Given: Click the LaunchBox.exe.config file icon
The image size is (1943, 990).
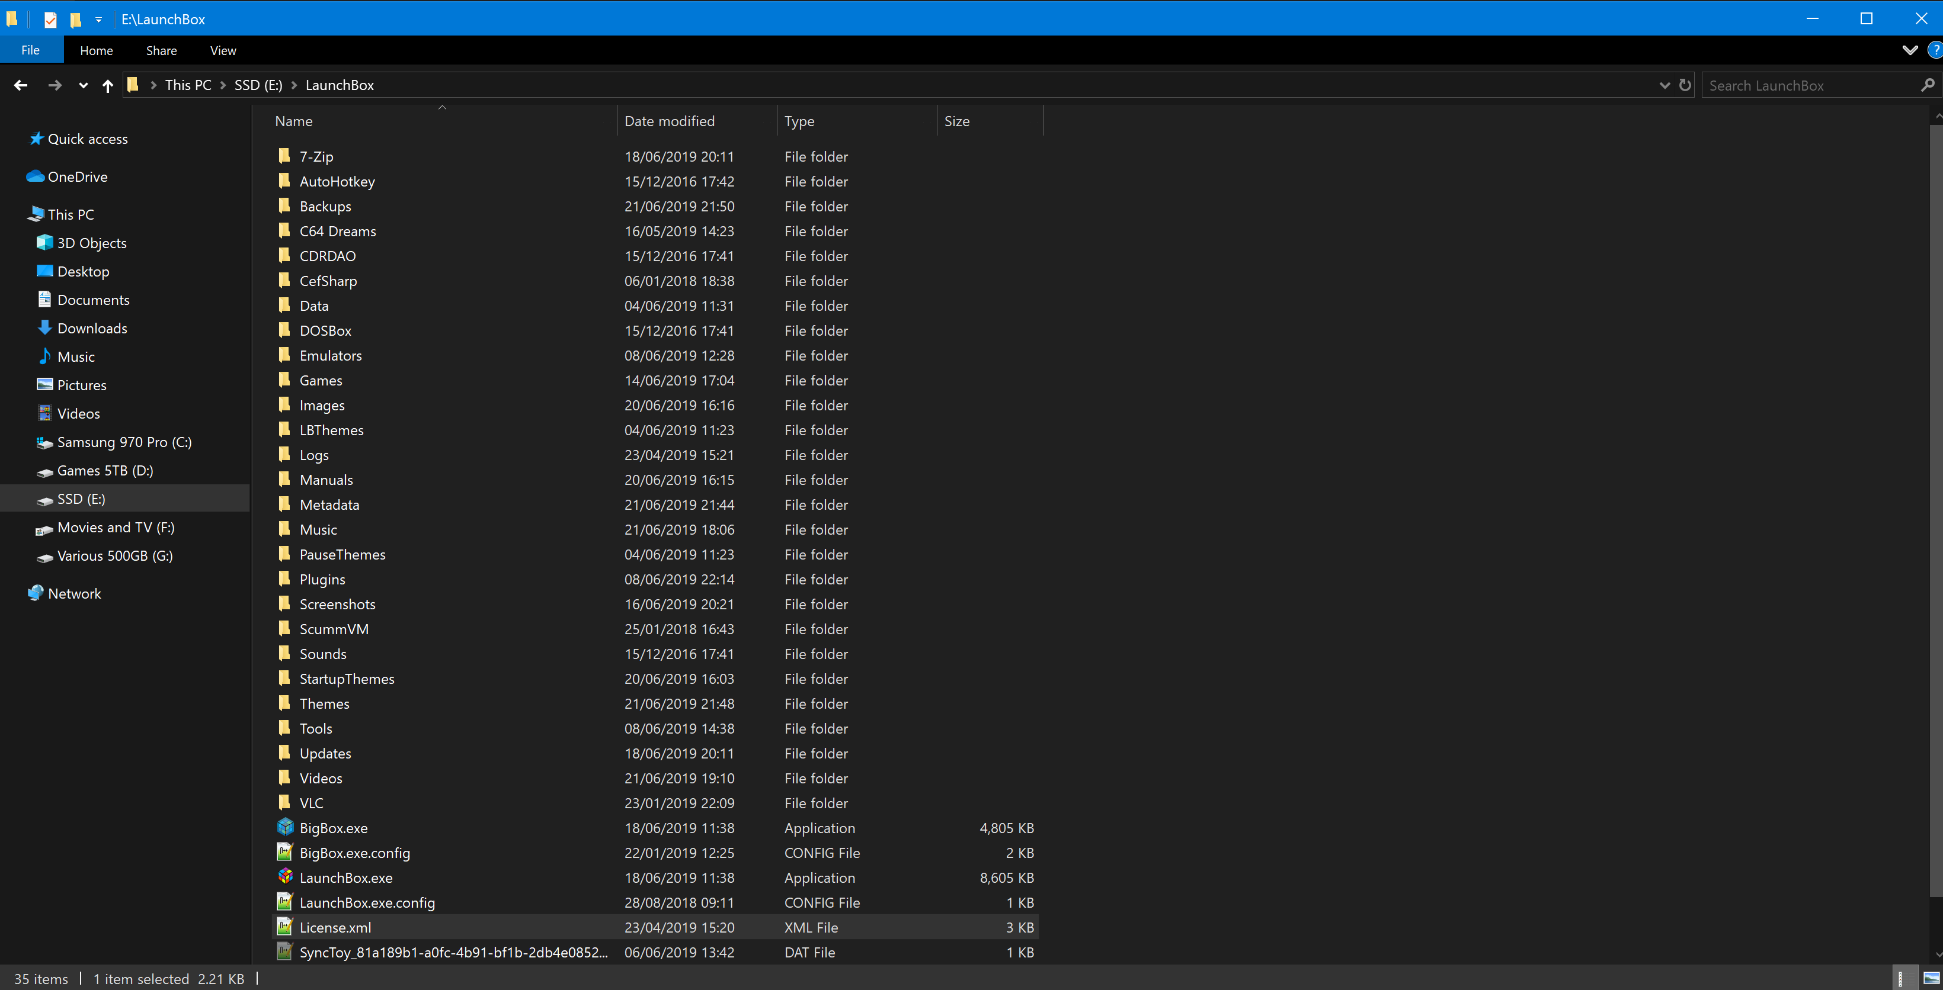Looking at the screenshot, I should tap(285, 902).
